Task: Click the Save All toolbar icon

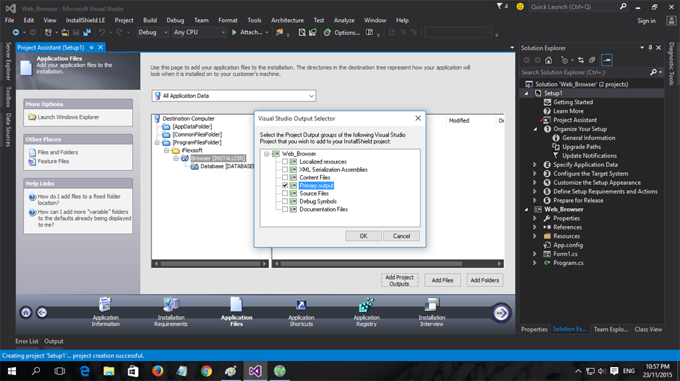Action: [x=87, y=32]
